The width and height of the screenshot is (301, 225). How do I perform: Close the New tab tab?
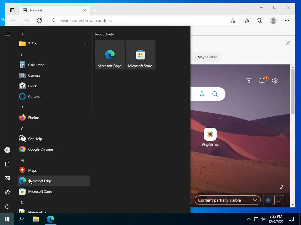(85, 10)
